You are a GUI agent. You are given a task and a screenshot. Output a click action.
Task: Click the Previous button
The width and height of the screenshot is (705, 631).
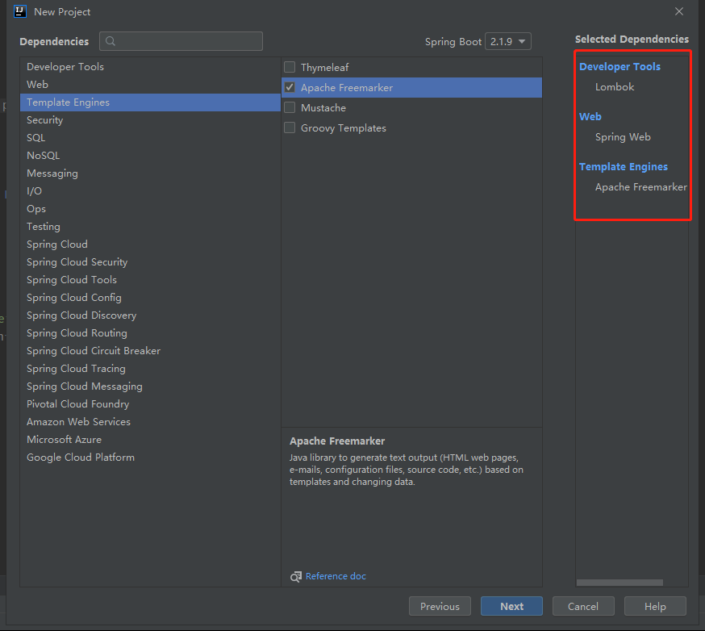(x=440, y=606)
